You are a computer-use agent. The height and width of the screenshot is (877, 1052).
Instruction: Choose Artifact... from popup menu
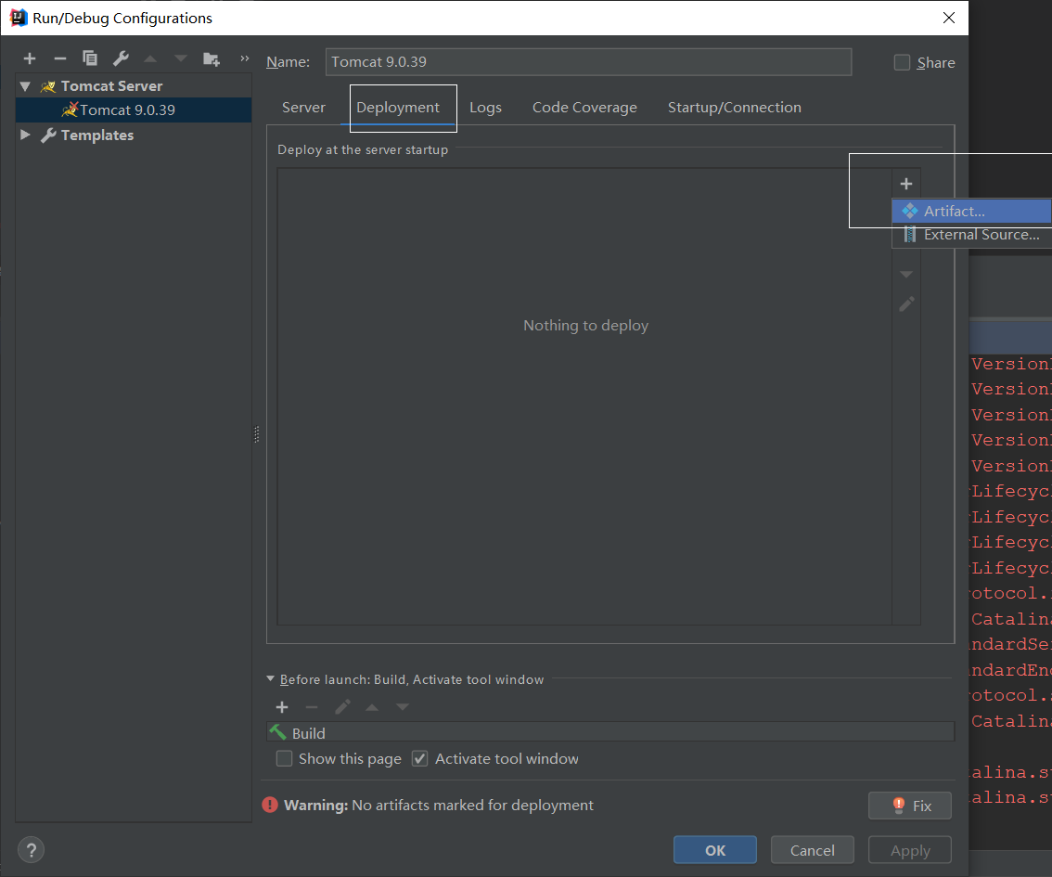tap(971, 211)
